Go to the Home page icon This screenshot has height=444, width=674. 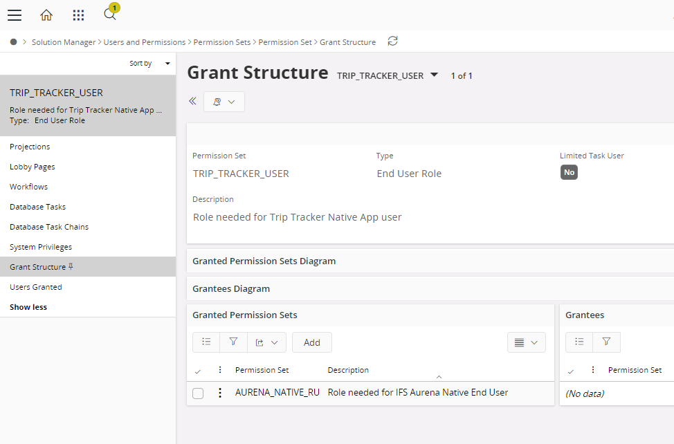tap(46, 15)
